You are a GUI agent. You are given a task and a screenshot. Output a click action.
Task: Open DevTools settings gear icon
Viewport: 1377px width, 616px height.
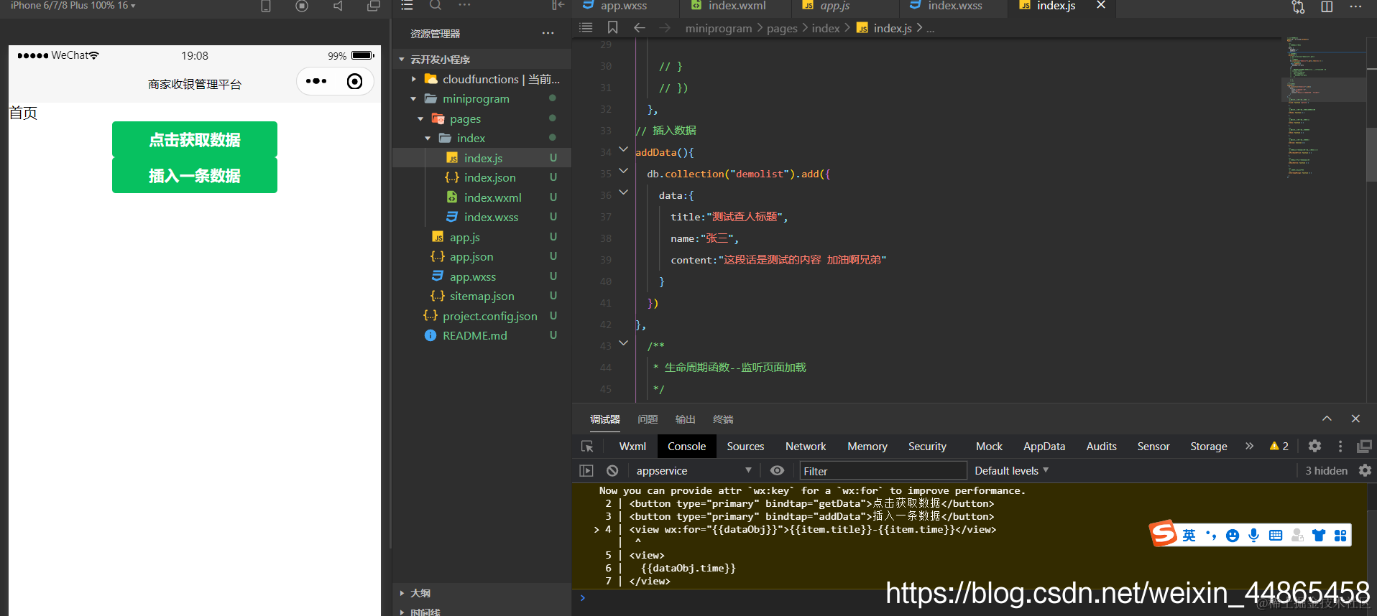[1314, 446]
